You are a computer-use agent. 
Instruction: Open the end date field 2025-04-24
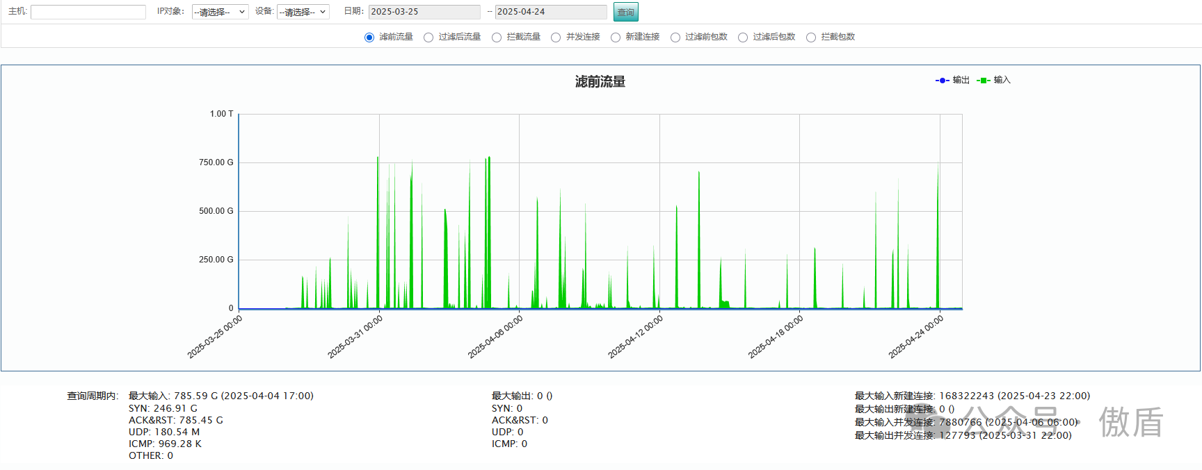tap(550, 12)
